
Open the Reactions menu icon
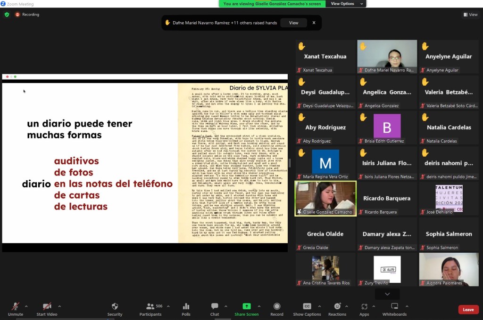point(337,306)
